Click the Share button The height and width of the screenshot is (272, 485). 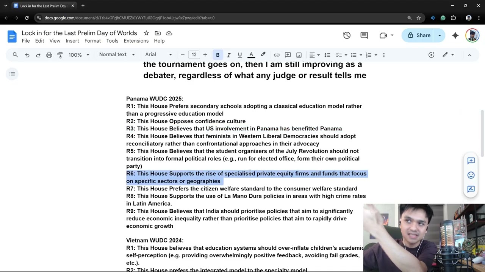click(419, 35)
